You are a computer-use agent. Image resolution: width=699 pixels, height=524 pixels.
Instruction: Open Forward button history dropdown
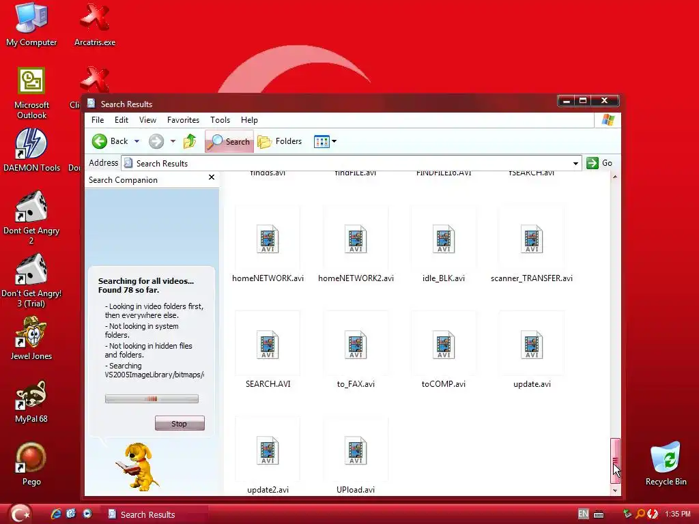173,141
